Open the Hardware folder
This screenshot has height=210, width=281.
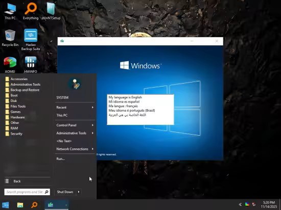(x=15, y=117)
